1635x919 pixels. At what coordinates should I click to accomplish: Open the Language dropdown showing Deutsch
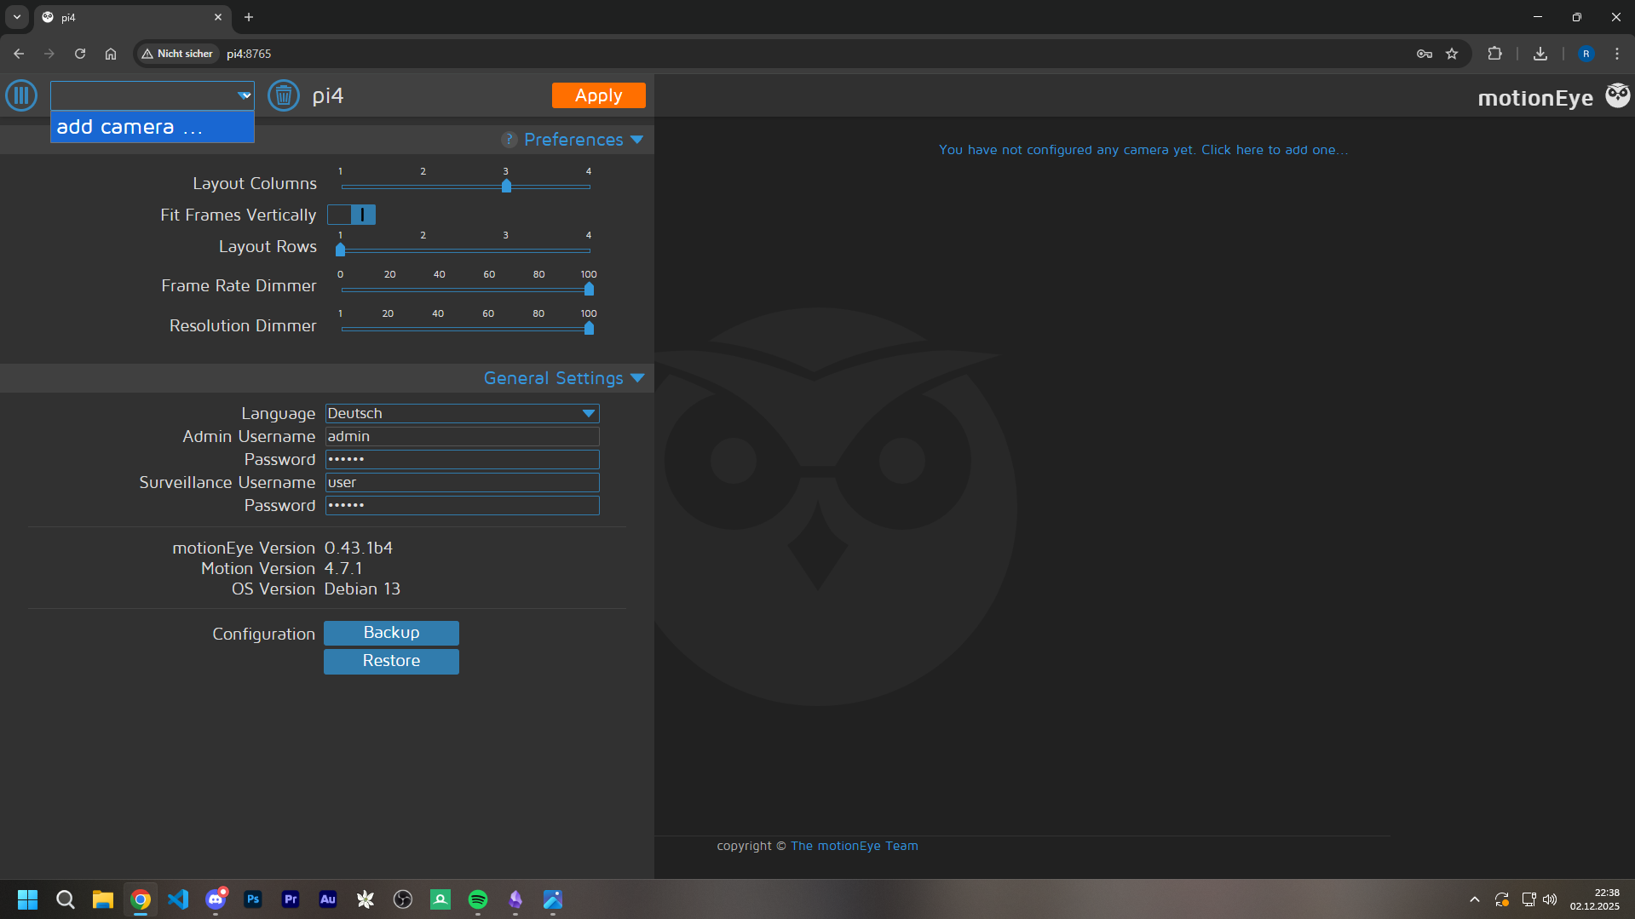pos(462,414)
